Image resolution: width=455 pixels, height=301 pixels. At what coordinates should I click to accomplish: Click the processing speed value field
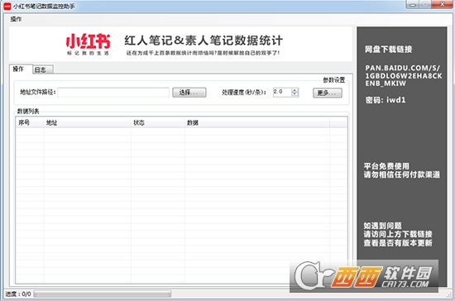[282, 93]
